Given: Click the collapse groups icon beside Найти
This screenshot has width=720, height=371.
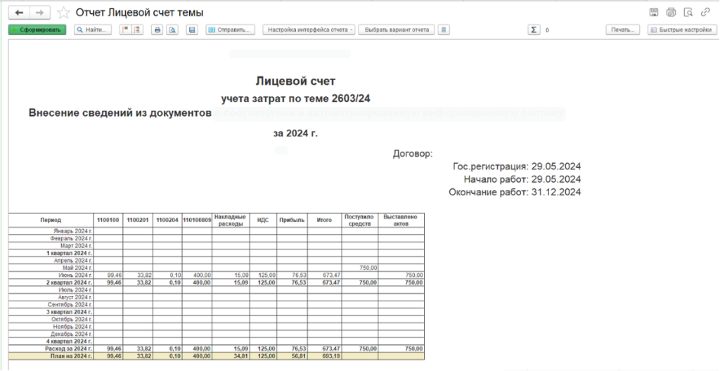Looking at the screenshot, I should point(124,30).
